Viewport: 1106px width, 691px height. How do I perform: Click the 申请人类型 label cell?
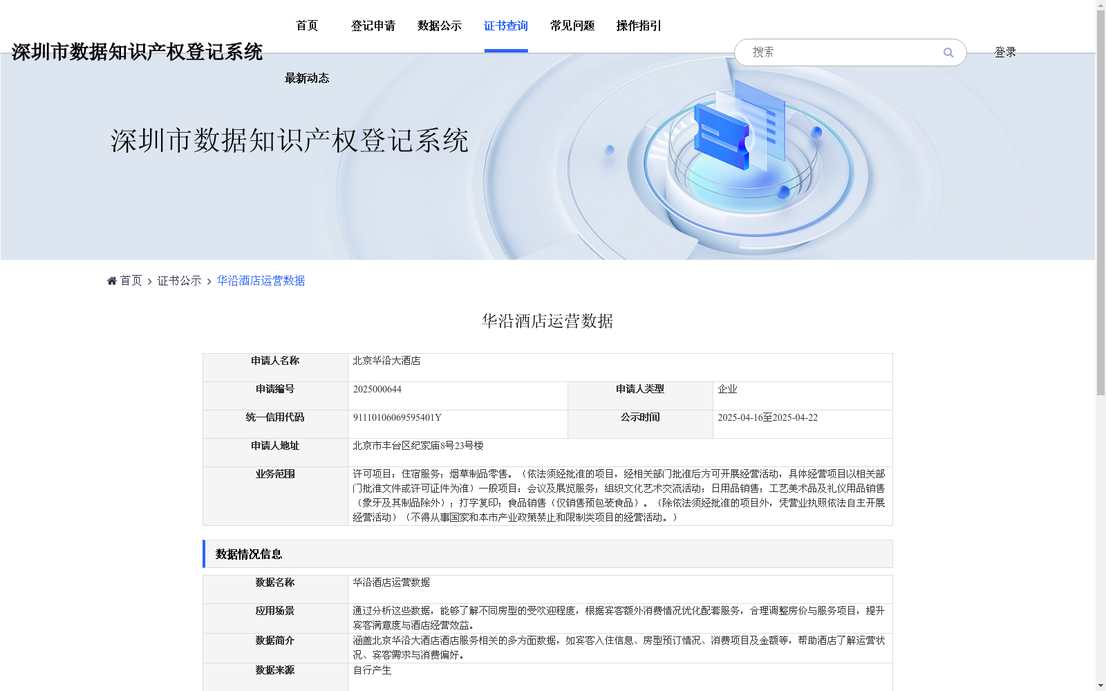click(x=640, y=396)
